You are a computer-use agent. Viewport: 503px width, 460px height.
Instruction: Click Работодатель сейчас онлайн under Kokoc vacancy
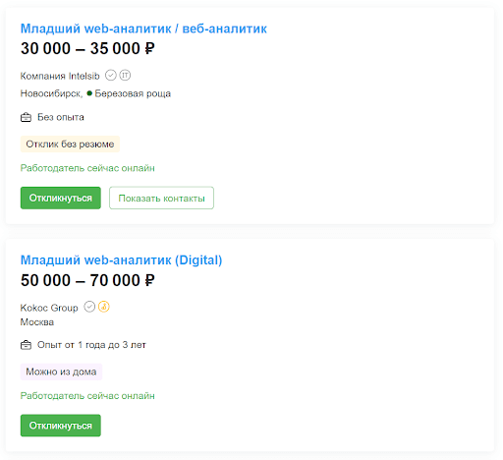[x=87, y=396]
